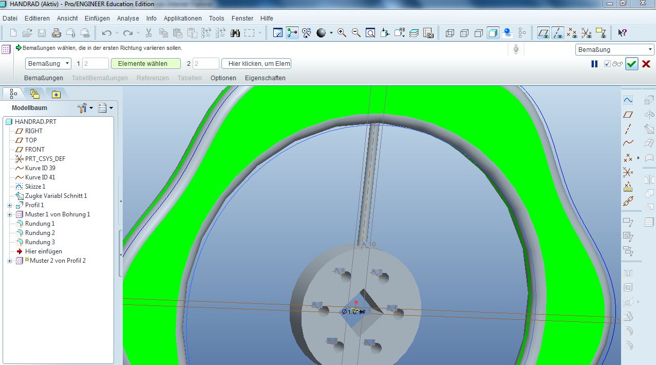The height and width of the screenshot is (365, 656).
Task: Switch to the folder browser tab
Action: 34,94
